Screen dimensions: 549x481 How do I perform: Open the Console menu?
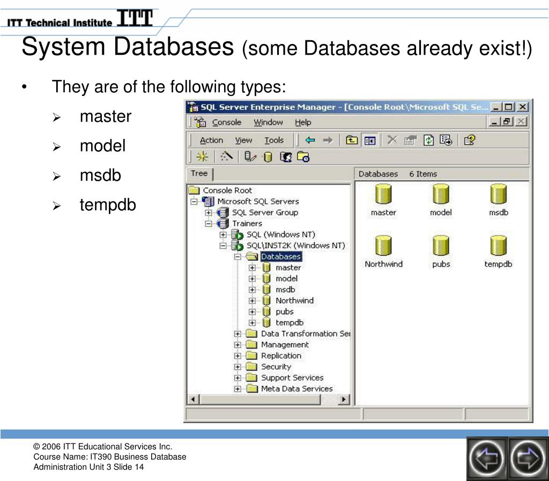click(227, 122)
